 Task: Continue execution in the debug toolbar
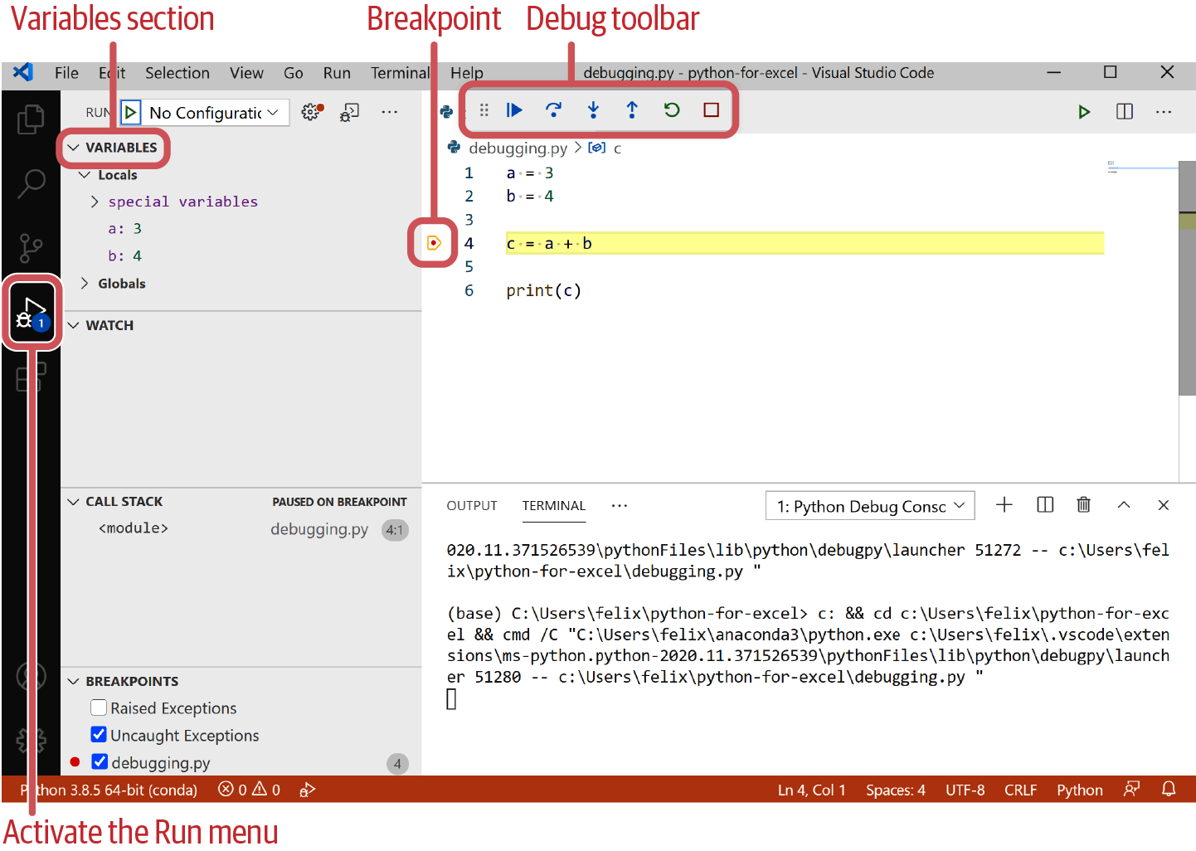tap(514, 109)
